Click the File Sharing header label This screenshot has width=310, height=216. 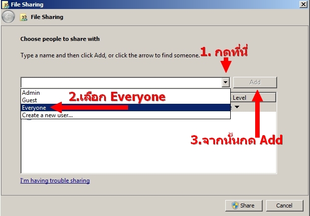click(47, 17)
